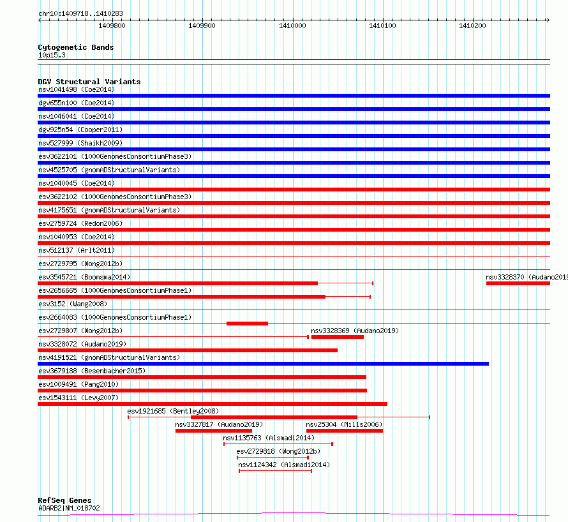Open esv3622101 (1000GenomesConsortiumPhase3) variant
Image resolution: width=568 pixels, height=522 pixels.
tap(115, 156)
